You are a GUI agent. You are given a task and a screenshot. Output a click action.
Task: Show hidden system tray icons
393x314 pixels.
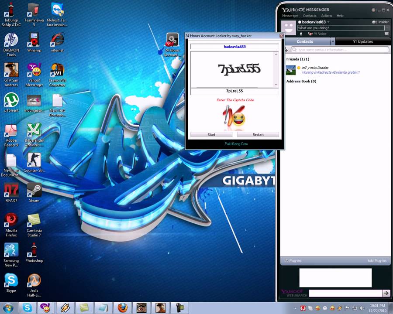(x=295, y=308)
